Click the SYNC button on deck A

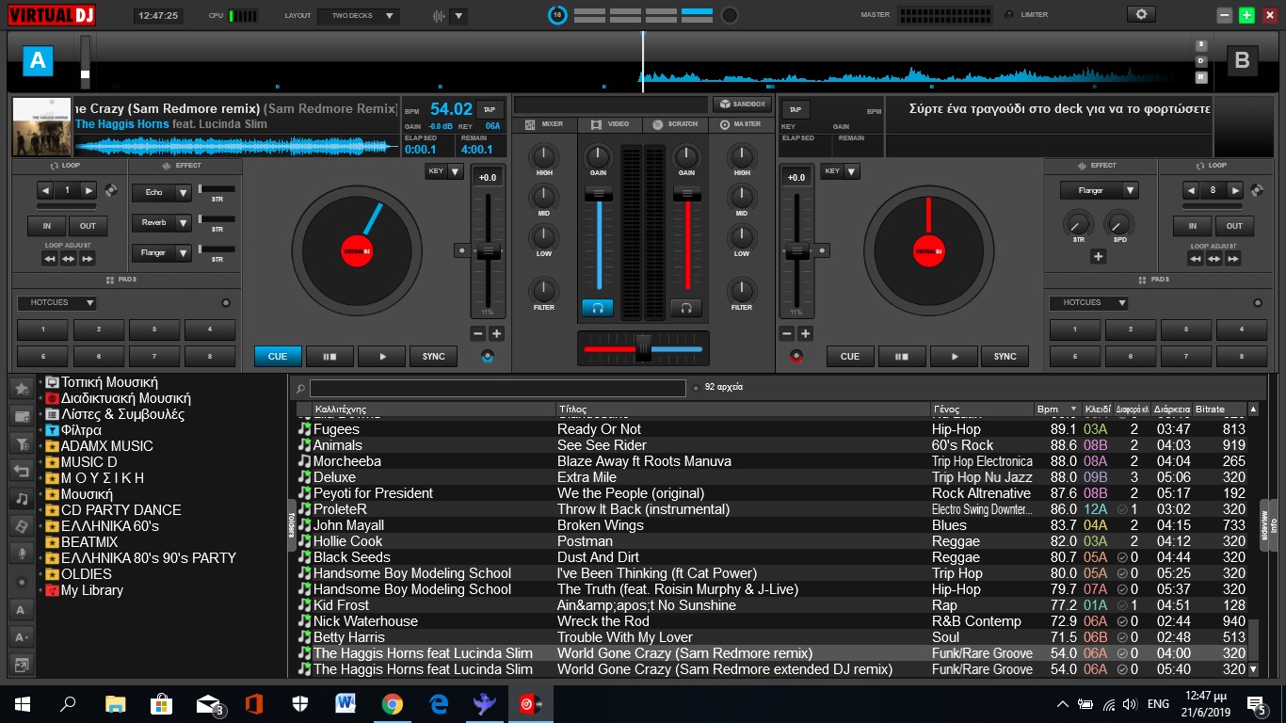tap(433, 357)
